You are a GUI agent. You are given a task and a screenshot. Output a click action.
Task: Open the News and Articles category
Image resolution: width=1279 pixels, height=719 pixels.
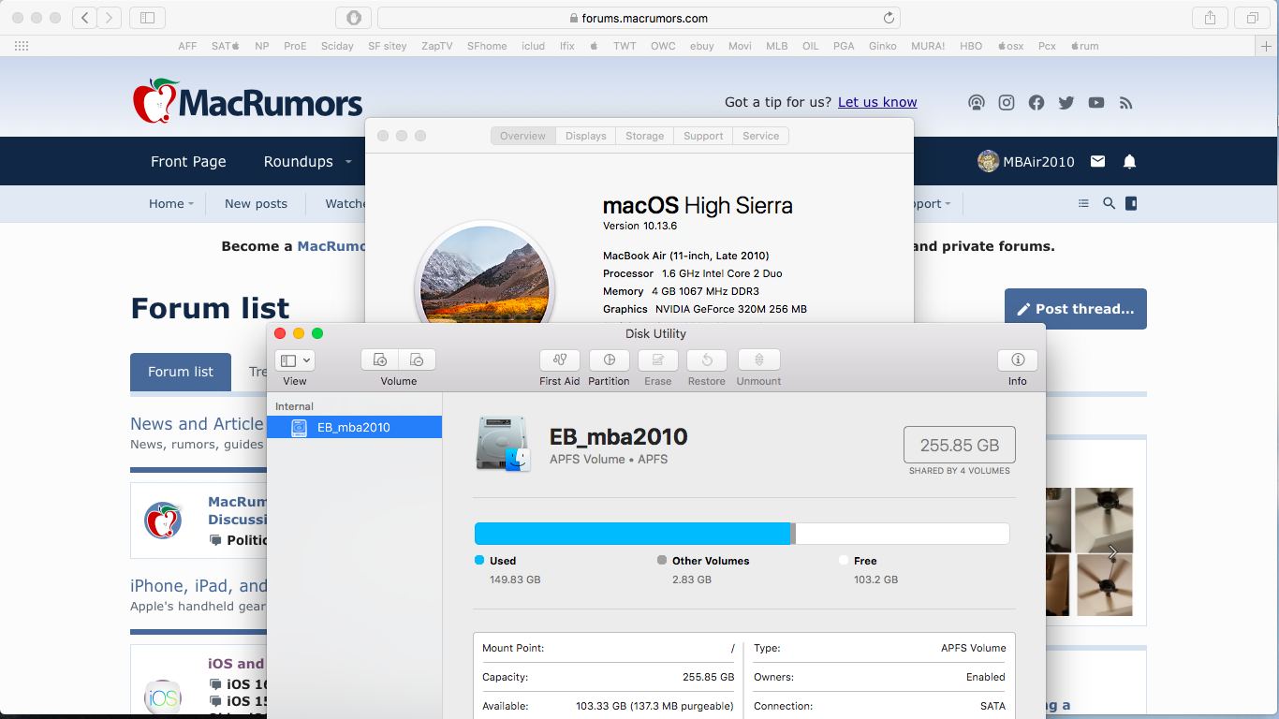(x=197, y=424)
